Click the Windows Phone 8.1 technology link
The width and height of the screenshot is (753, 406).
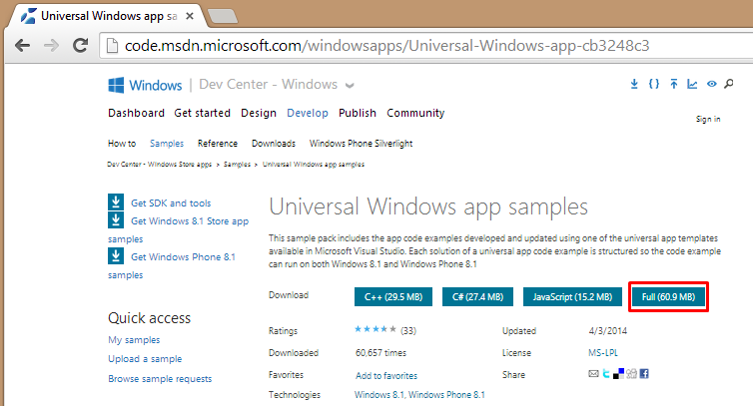point(446,394)
